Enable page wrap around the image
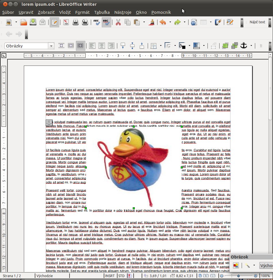The image size is (273, 280). click(x=71, y=46)
